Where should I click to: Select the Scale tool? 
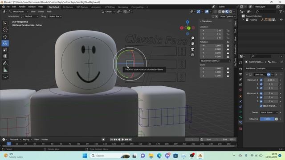pos(5,50)
